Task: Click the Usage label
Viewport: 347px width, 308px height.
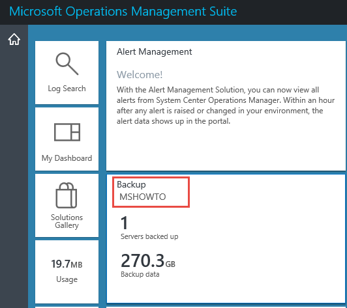Action: 67,279
